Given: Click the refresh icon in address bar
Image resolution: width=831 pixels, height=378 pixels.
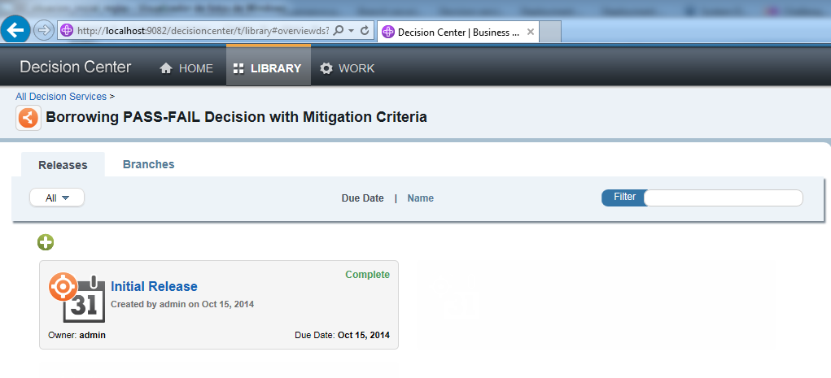Looking at the screenshot, I should pos(365,31).
